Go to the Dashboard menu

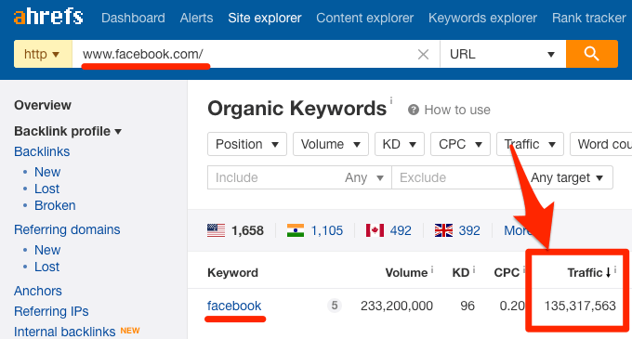coord(133,18)
